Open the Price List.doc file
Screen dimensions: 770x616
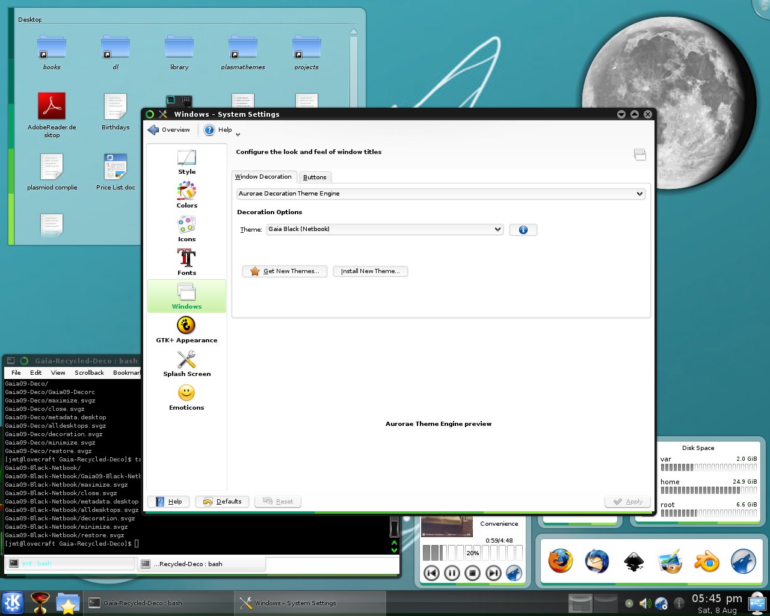pos(115,172)
